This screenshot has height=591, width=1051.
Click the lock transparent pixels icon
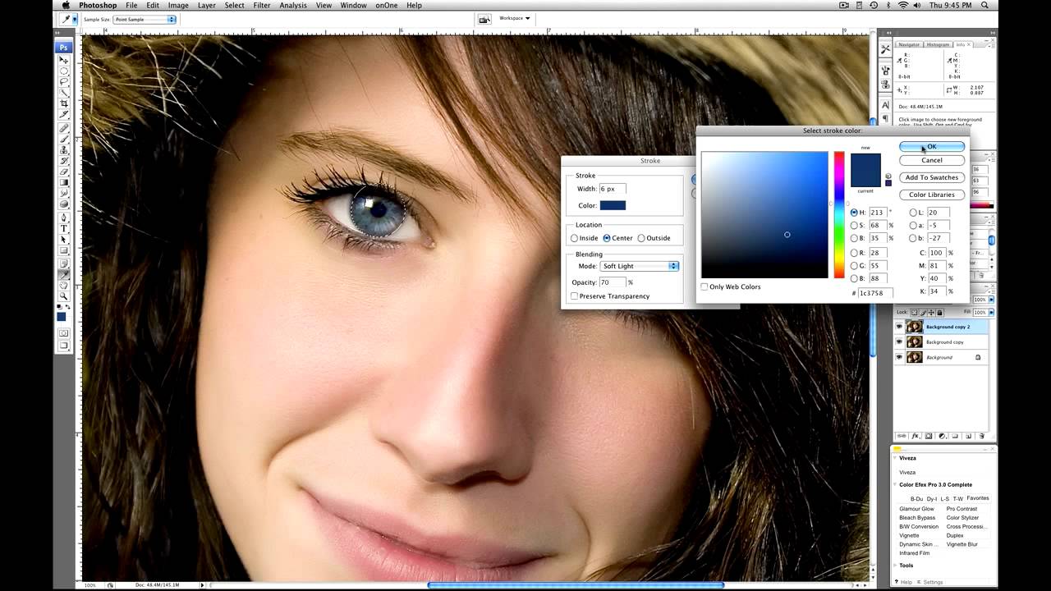point(915,313)
